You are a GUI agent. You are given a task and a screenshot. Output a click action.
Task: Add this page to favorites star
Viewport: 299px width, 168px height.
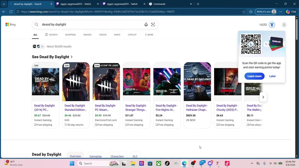(244, 12)
